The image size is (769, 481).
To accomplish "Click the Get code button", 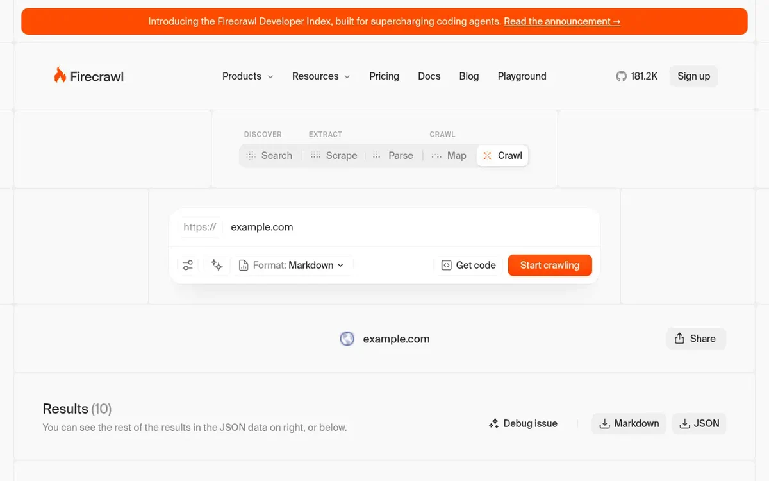I will click(468, 265).
